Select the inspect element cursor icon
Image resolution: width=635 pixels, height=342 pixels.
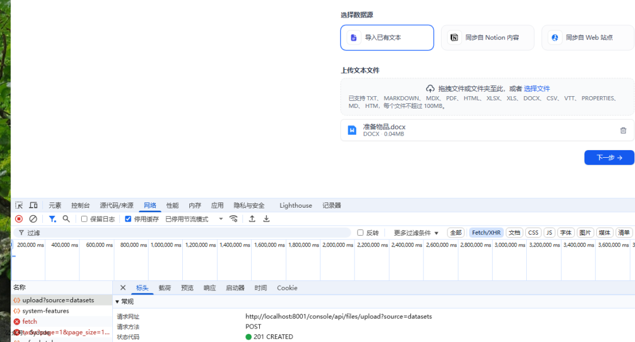(x=18, y=205)
